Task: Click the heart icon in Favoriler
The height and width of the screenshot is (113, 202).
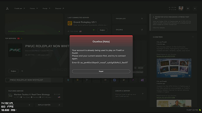Action: pyautogui.click(x=142, y=19)
